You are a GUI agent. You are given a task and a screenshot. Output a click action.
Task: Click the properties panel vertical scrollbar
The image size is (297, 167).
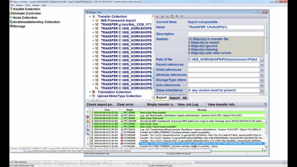[x=266, y=57]
